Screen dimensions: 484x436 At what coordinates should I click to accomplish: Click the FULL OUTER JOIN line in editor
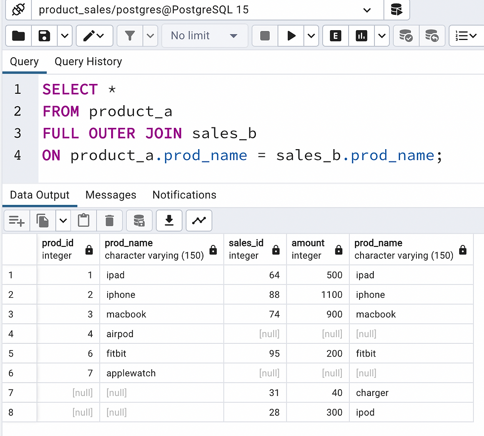pyautogui.click(x=149, y=133)
